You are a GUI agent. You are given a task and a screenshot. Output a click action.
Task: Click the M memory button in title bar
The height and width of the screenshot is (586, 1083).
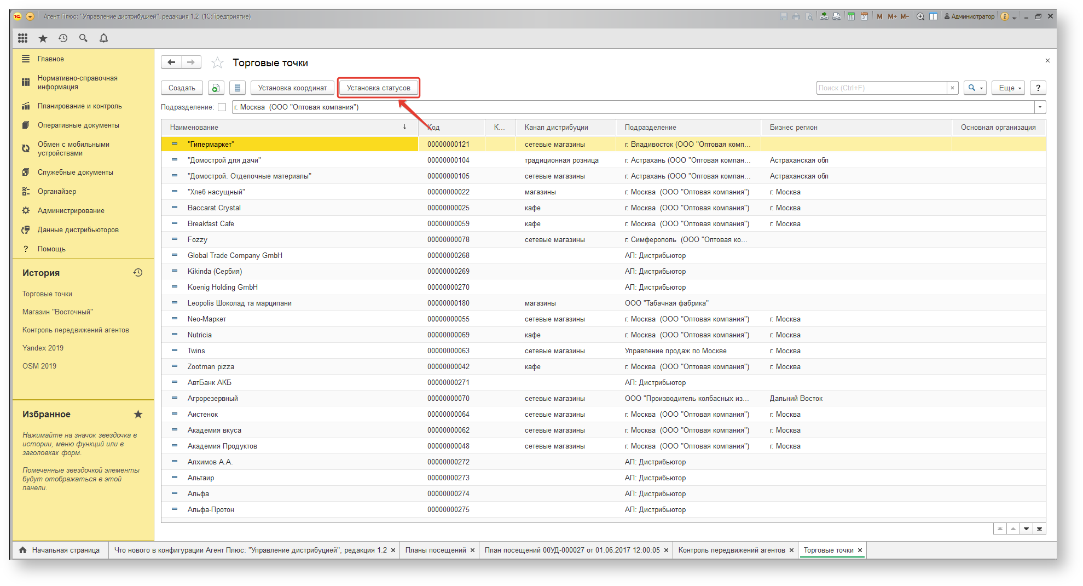coord(879,16)
